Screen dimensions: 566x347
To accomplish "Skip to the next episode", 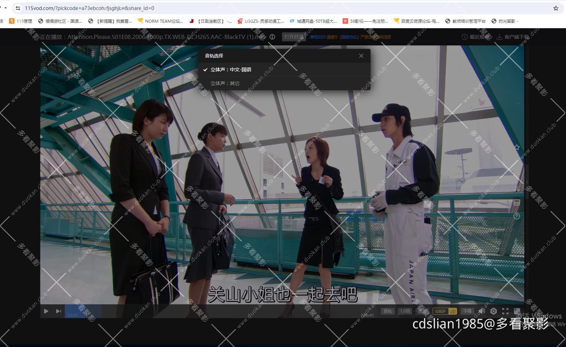I will click(x=58, y=311).
